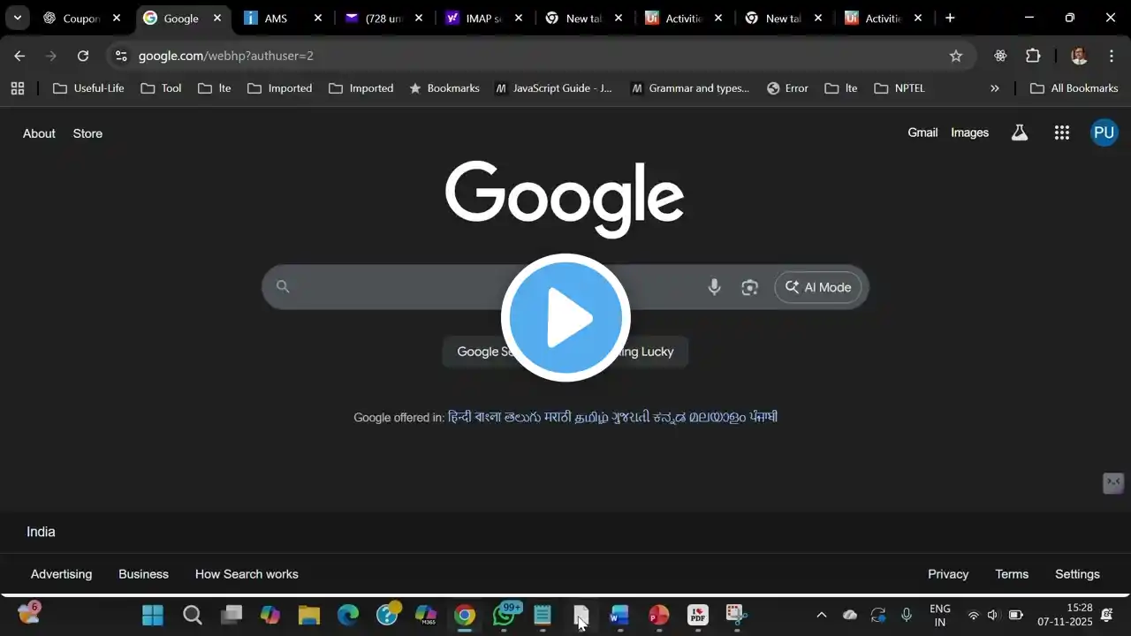Open Microsoft Edge from the taskbar
This screenshot has height=636, width=1131.
(348, 615)
